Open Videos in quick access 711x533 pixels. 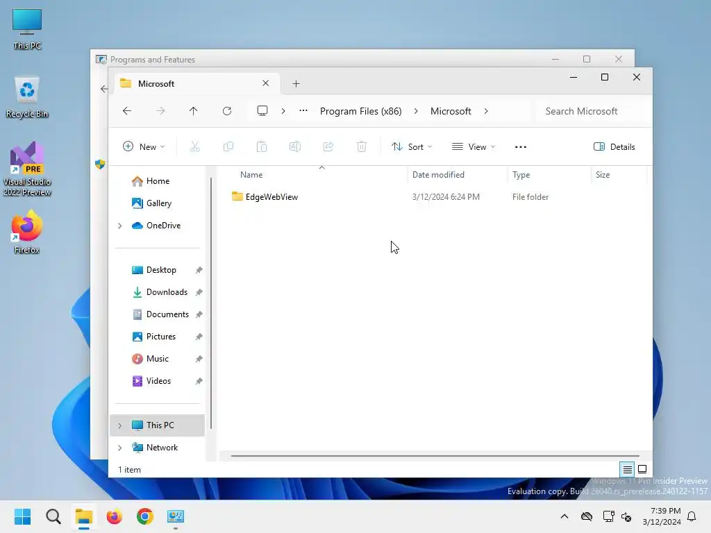(158, 381)
